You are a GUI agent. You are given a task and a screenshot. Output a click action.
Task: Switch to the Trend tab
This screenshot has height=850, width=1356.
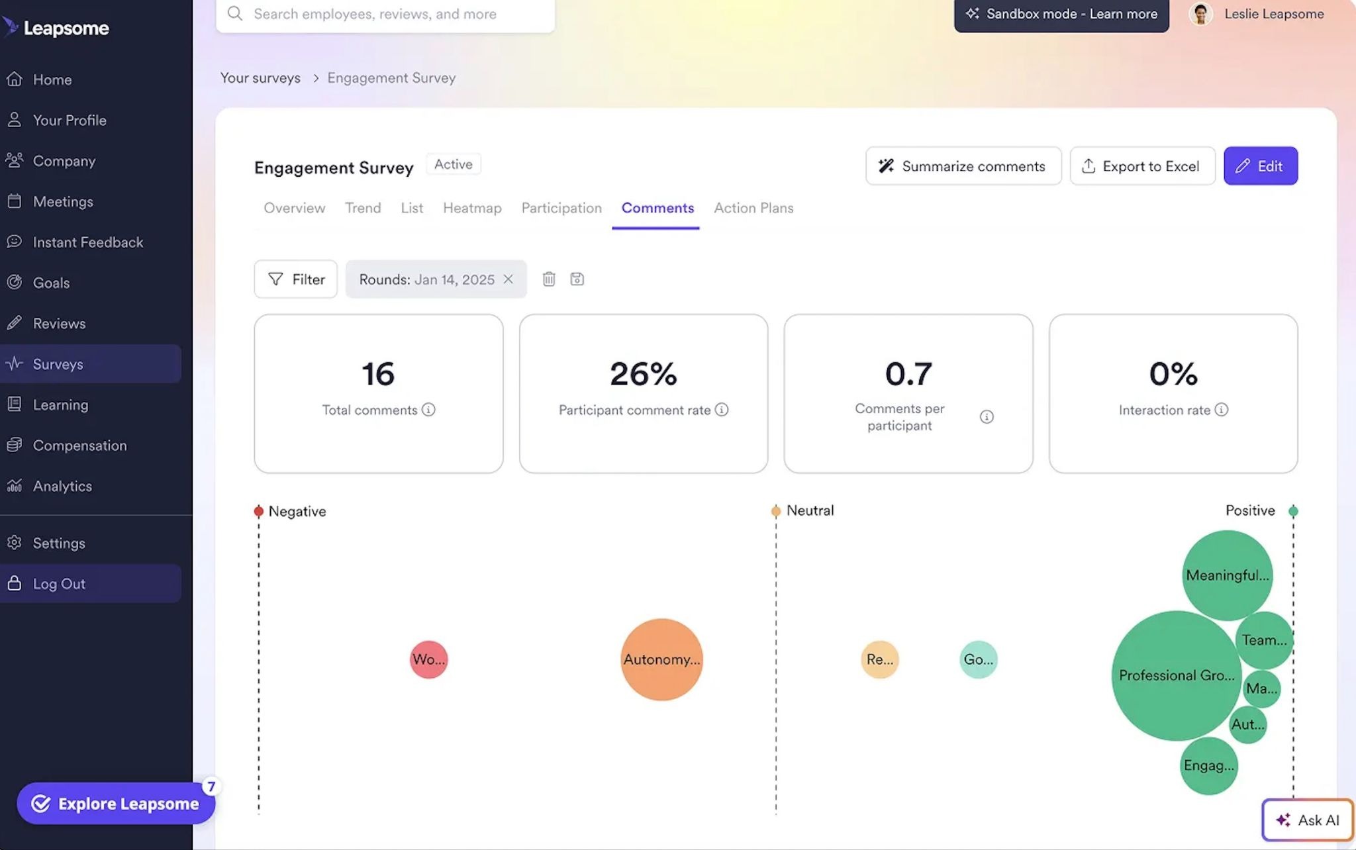coord(363,208)
